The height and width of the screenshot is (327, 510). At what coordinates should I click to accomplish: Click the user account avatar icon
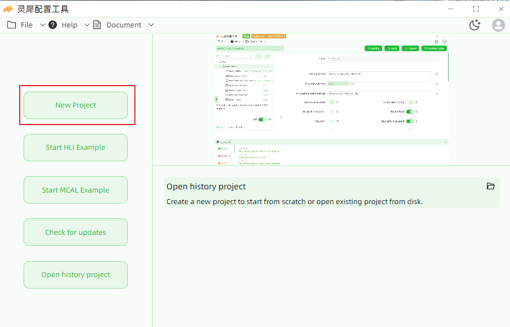point(498,25)
